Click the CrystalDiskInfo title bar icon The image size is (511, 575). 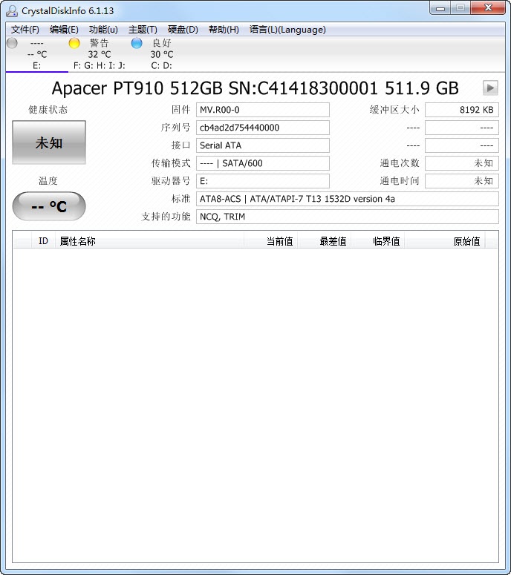12,10
